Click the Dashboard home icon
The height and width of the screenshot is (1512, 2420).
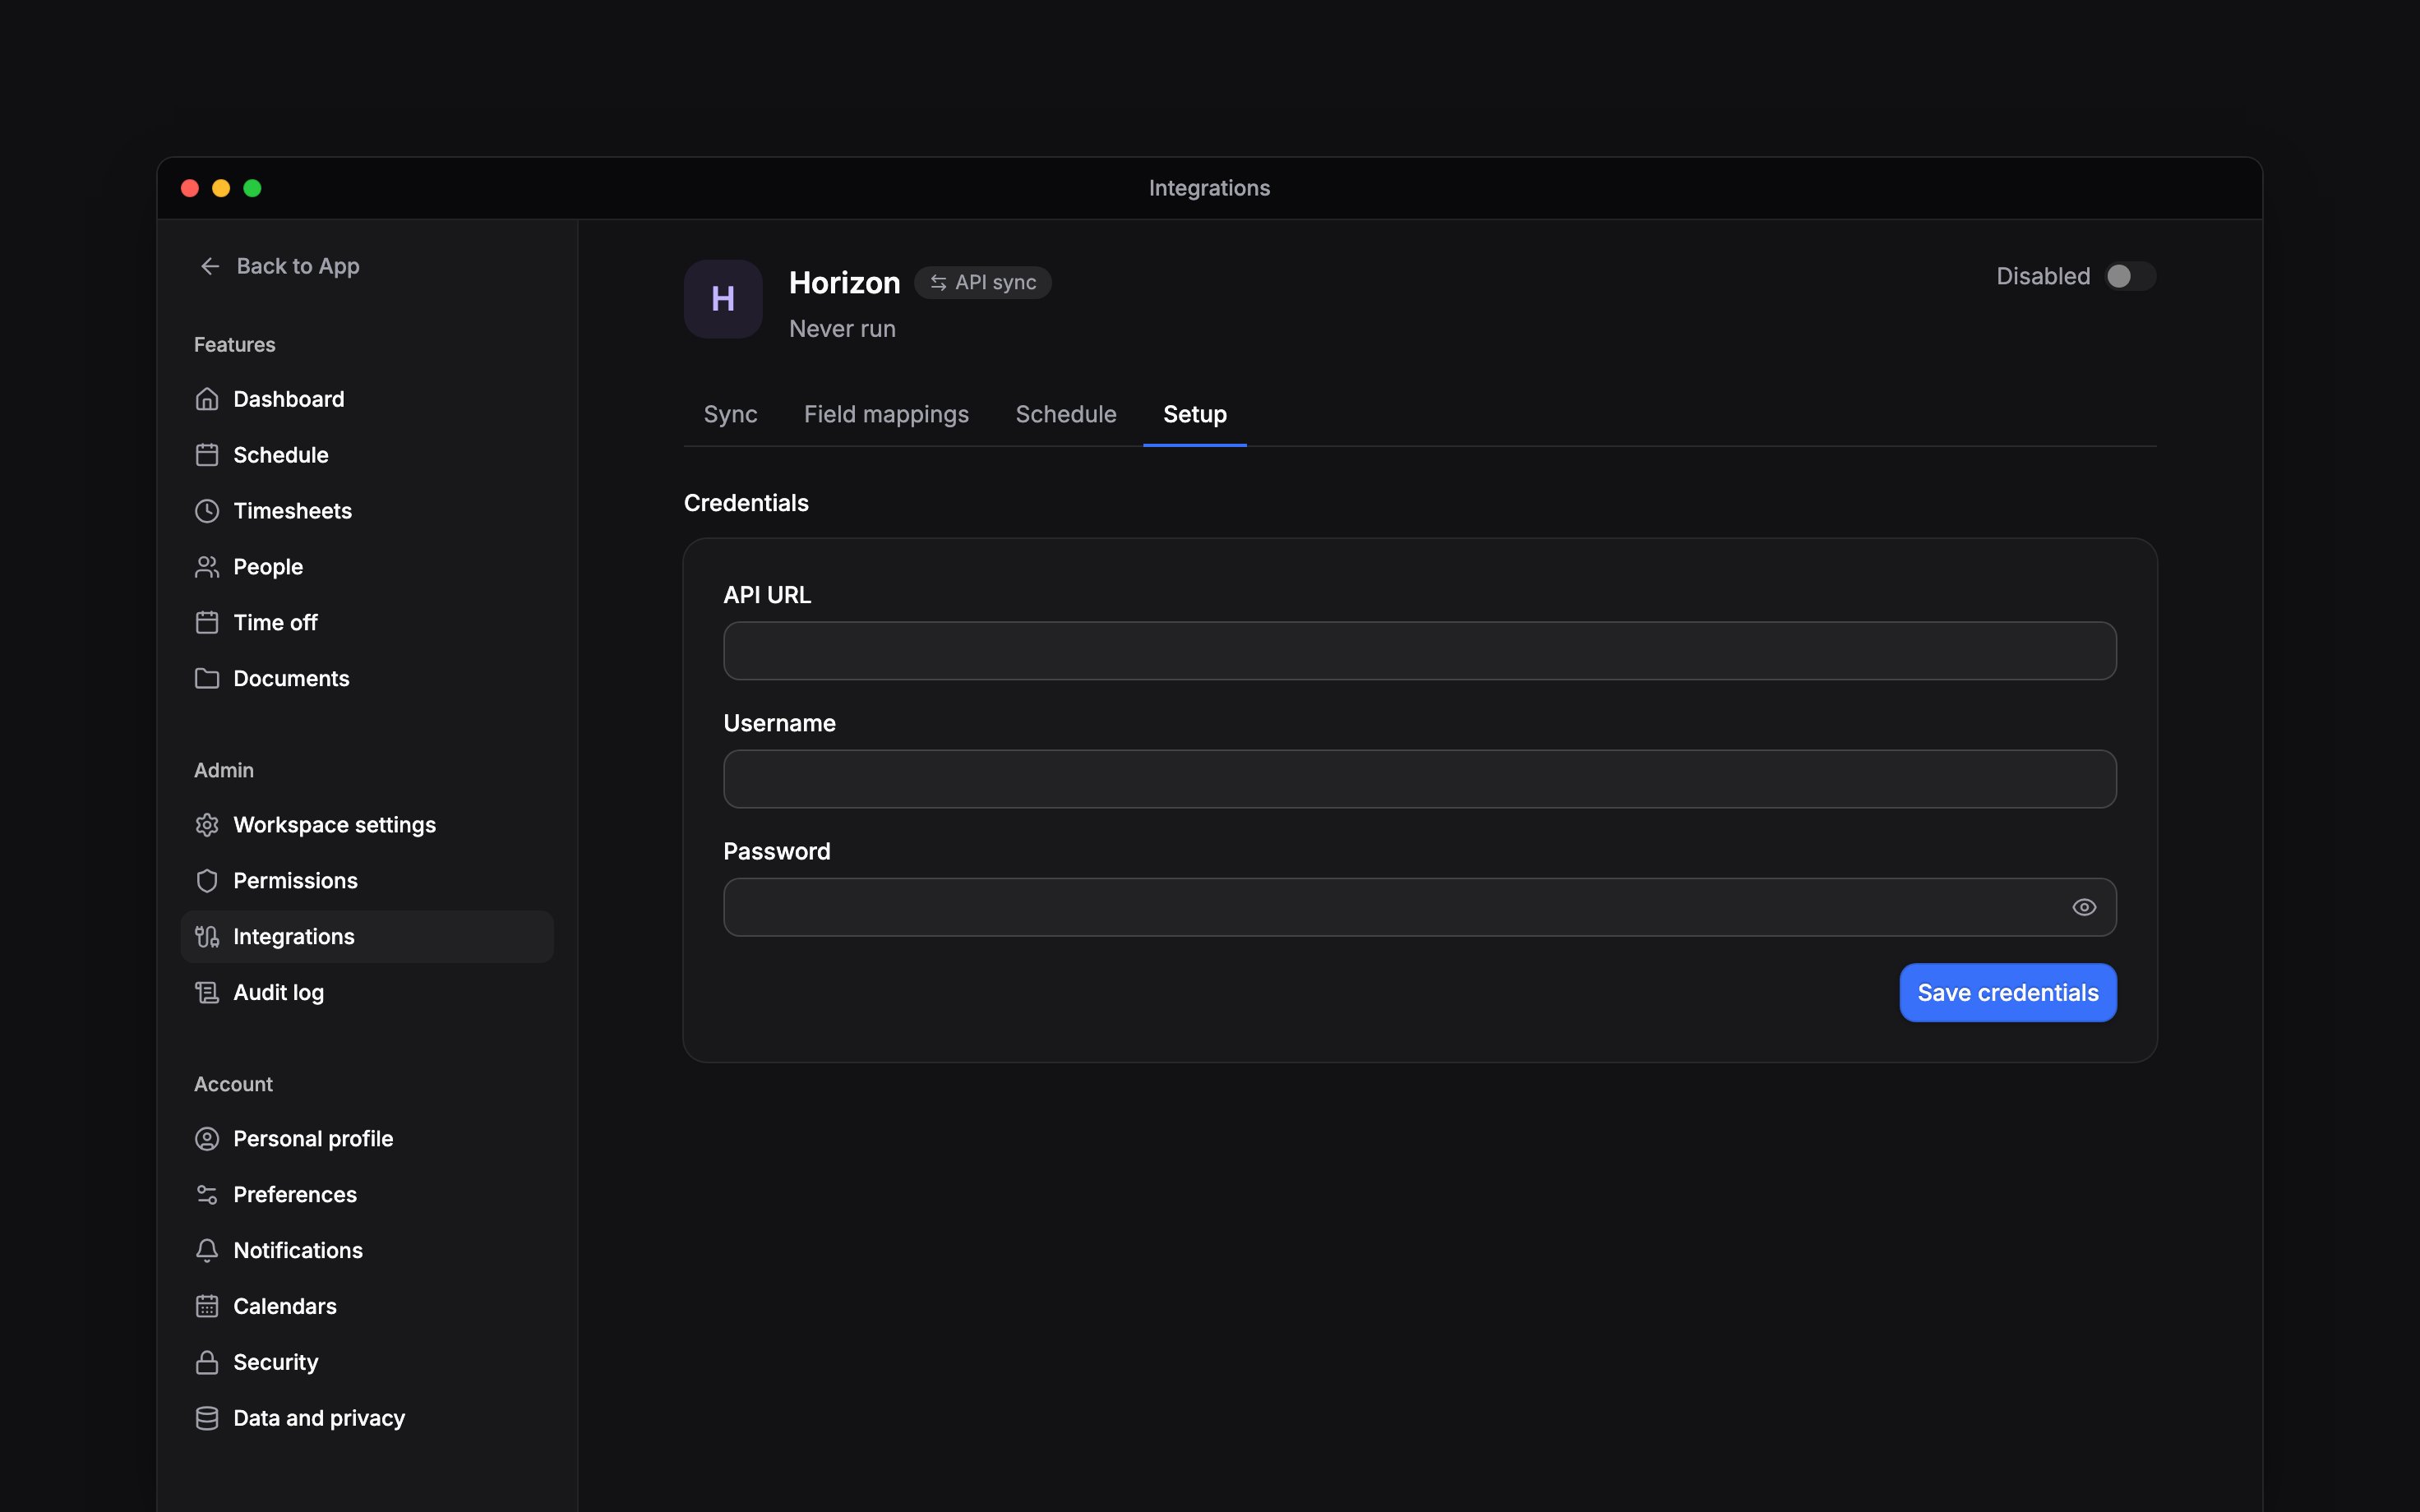(207, 399)
